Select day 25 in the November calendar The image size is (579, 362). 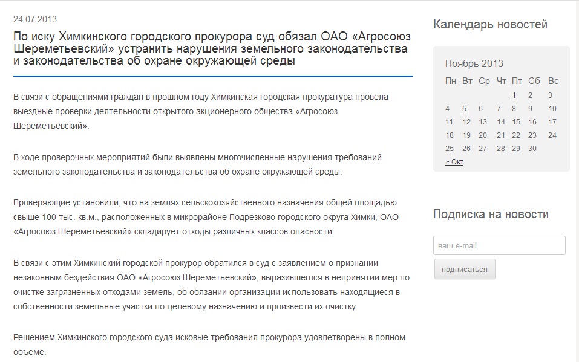tap(449, 149)
